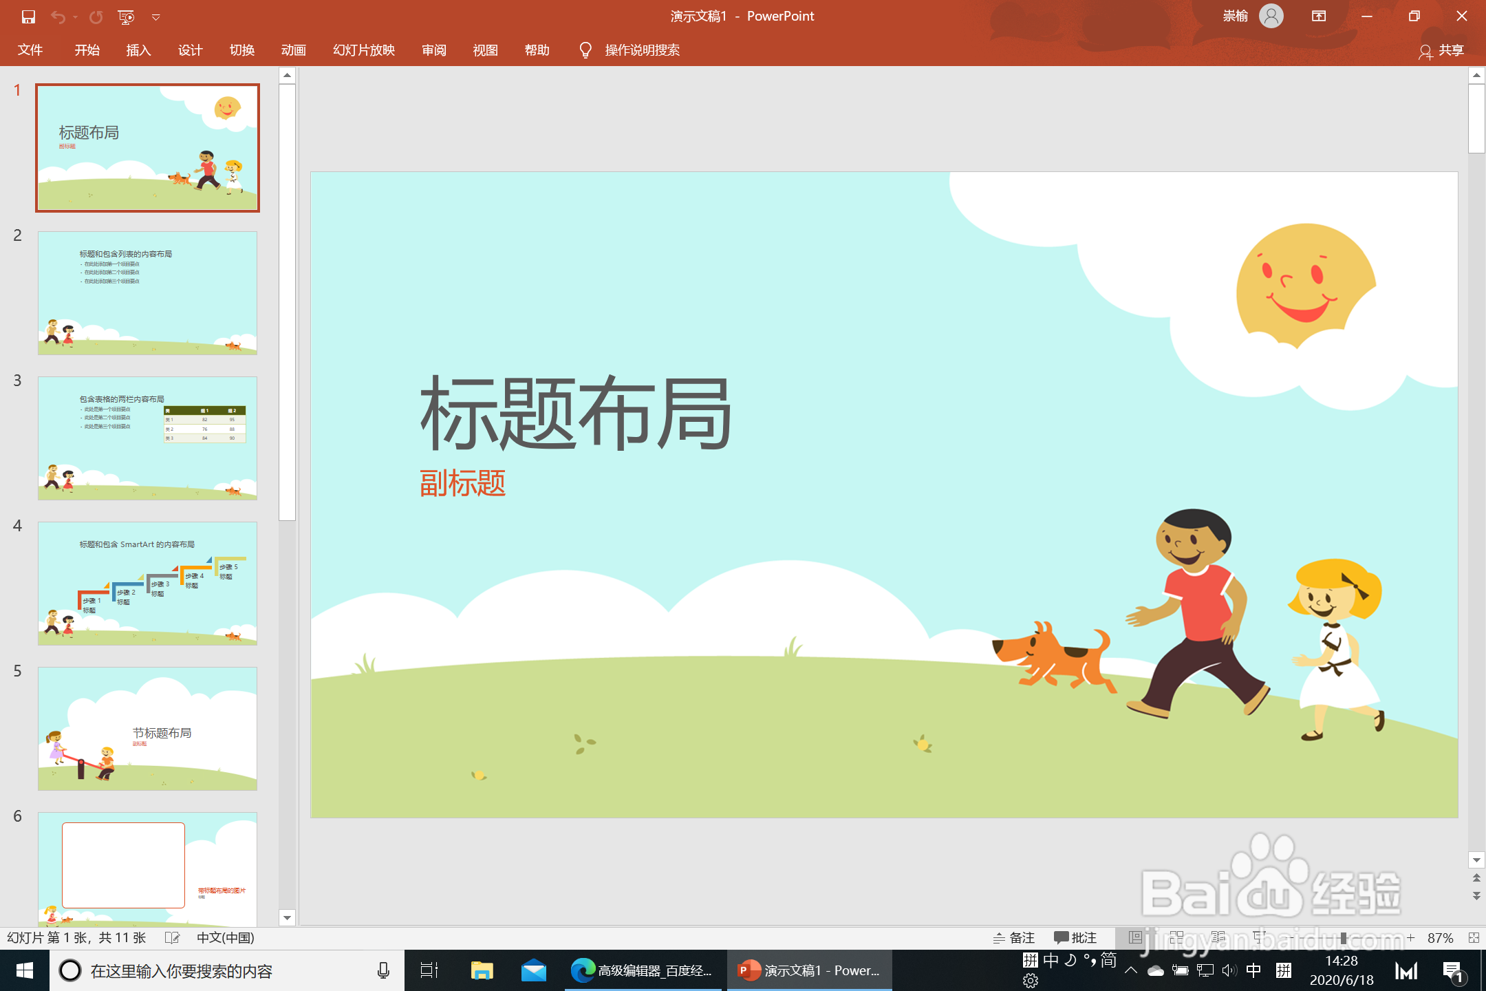Switch to Edge window 高级编辑器_百度经验
The height and width of the screenshot is (991, 1486).
click(x=643, y=971)
